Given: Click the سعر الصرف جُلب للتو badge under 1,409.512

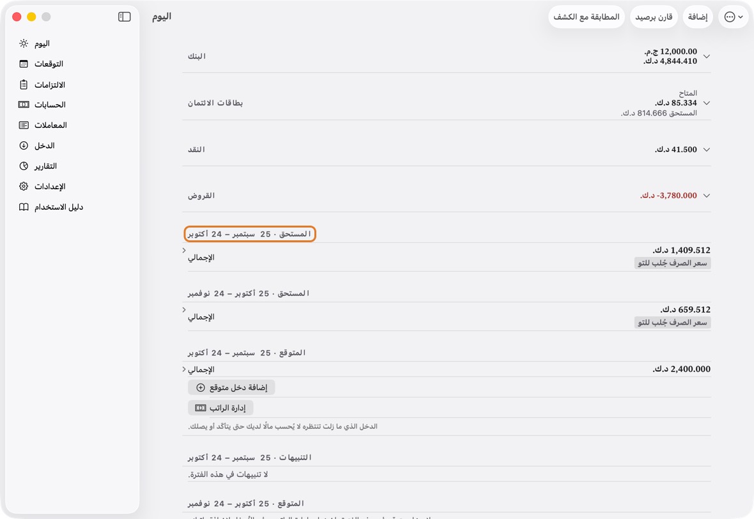Looking at the screenshot, I should (672, 263).
